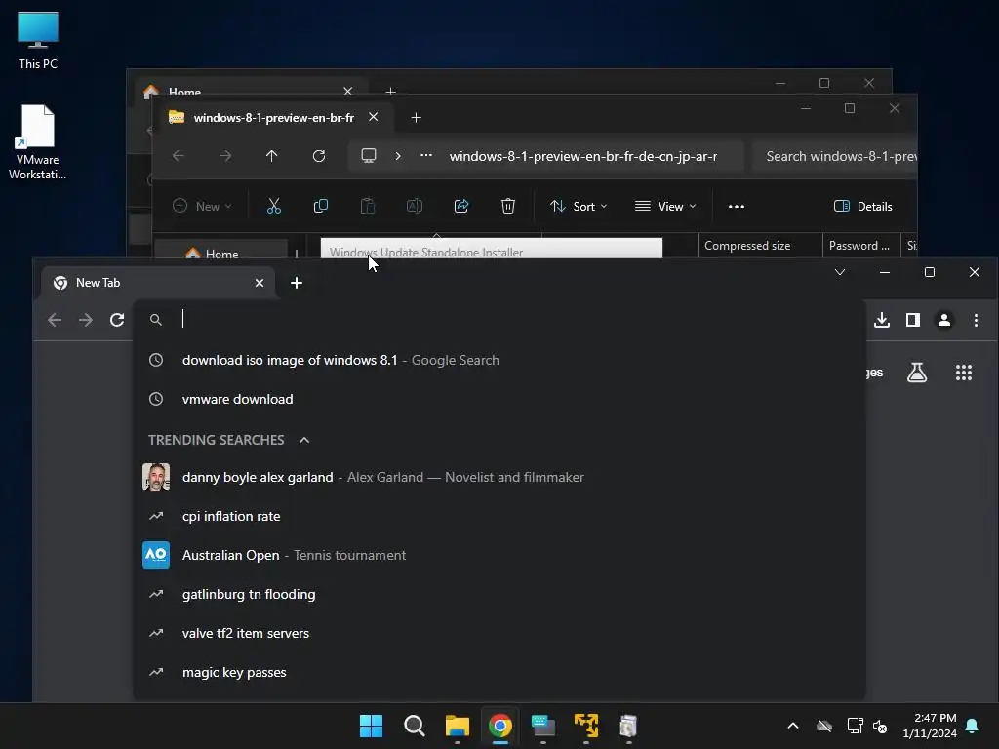Click Chrome back arrow
The width and height of the screenshot is (999, 749).
(55, 320)
